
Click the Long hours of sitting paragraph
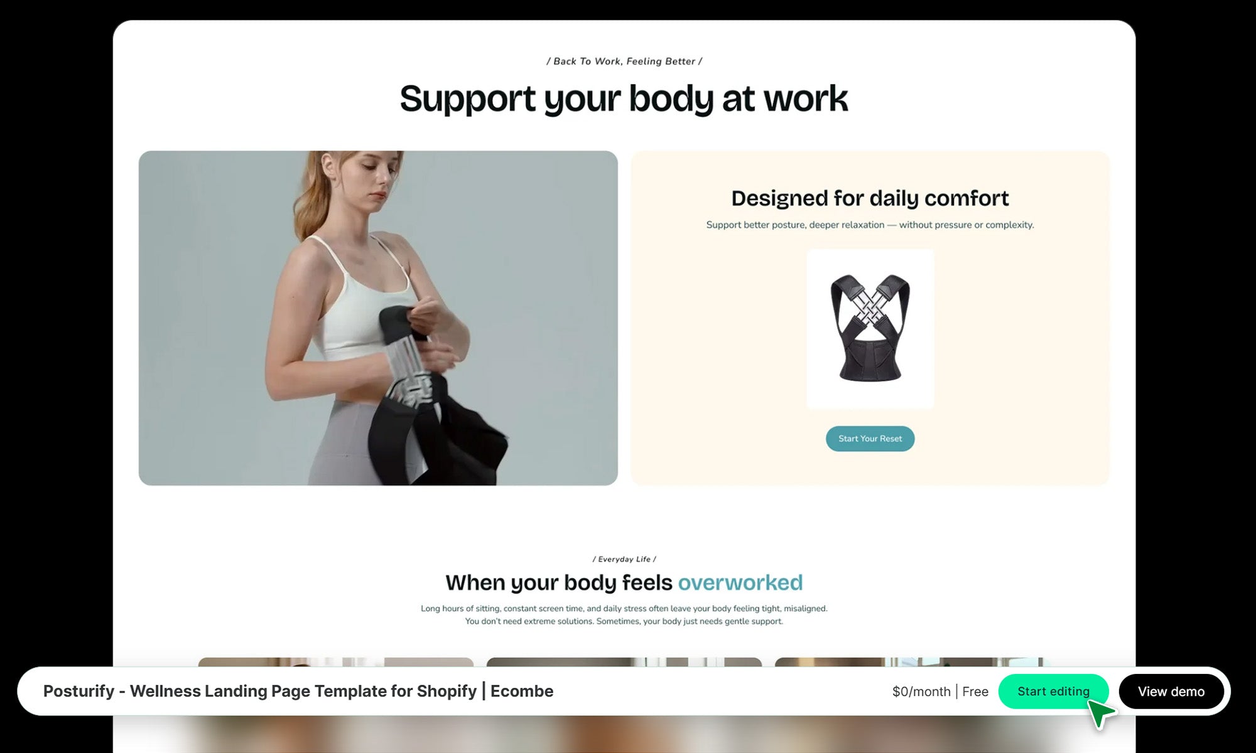pyautogui.click(x=624, y=615)
